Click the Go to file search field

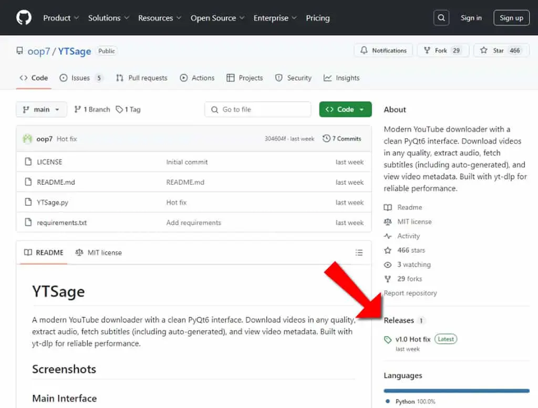[x=257, y=109]
